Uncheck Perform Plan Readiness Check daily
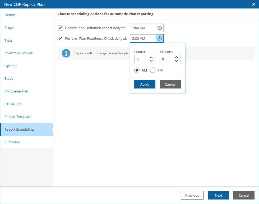Viewport: 259px width, 204px height. click(x=60, y=38)
